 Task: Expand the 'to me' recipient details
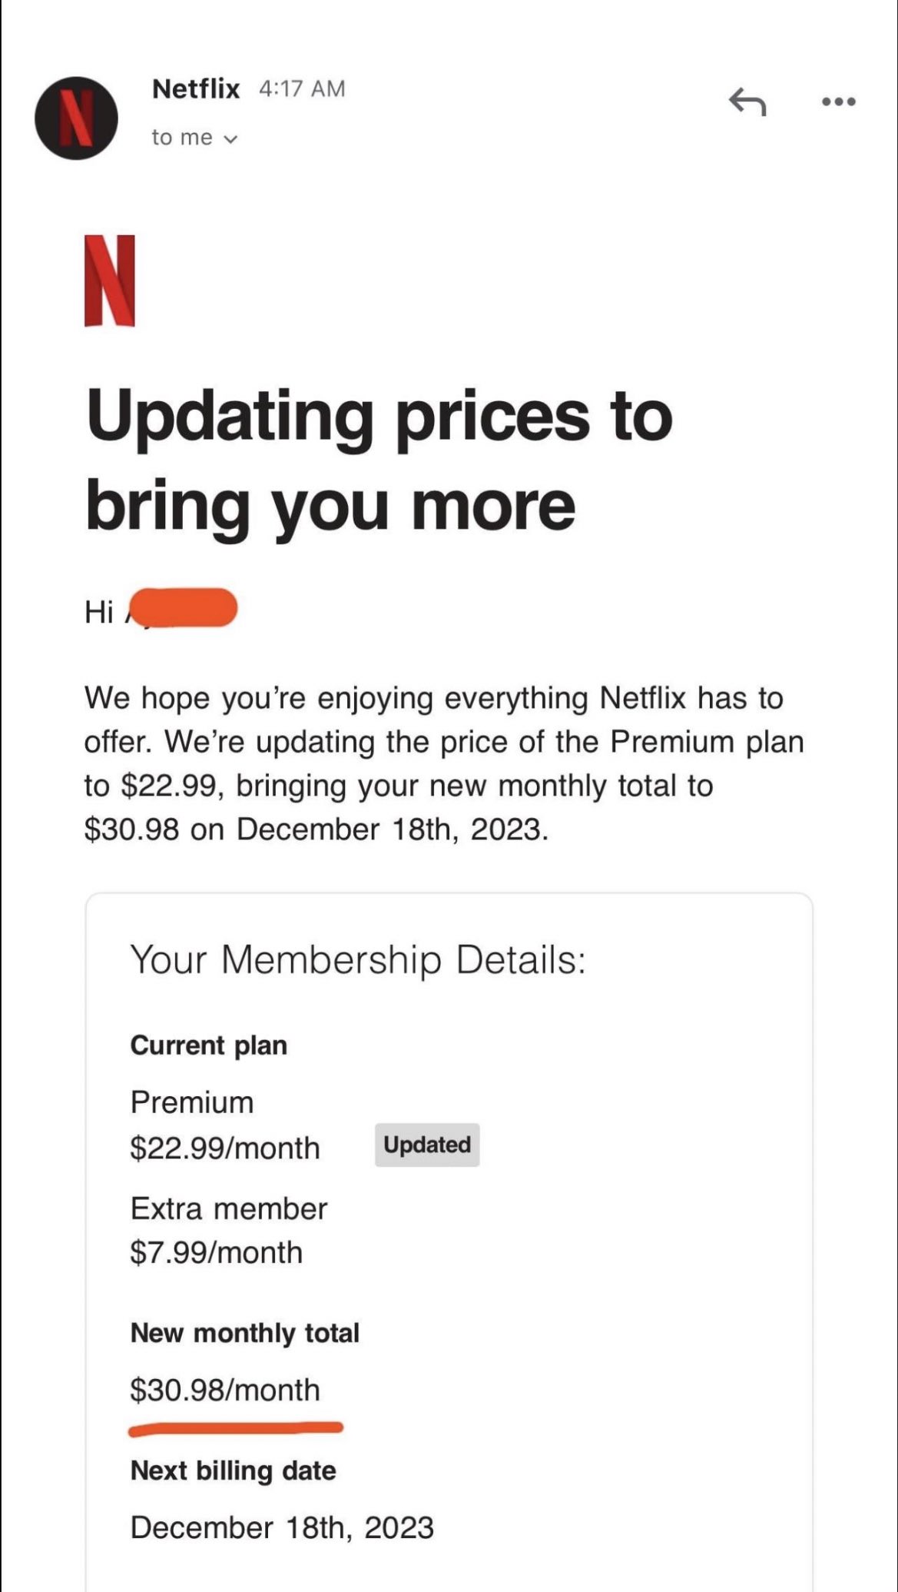pyautogui.click(x=195, y=138)
